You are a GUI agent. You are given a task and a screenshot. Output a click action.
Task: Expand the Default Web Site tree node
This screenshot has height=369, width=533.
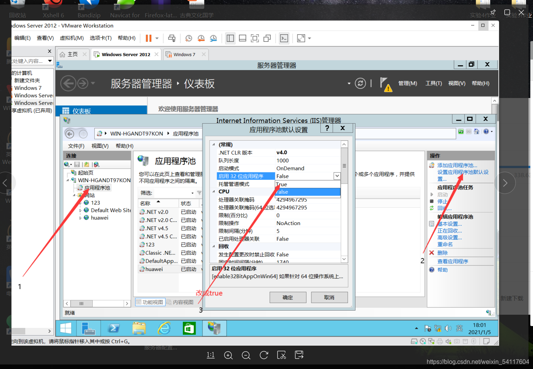click(x=80, y=210)
